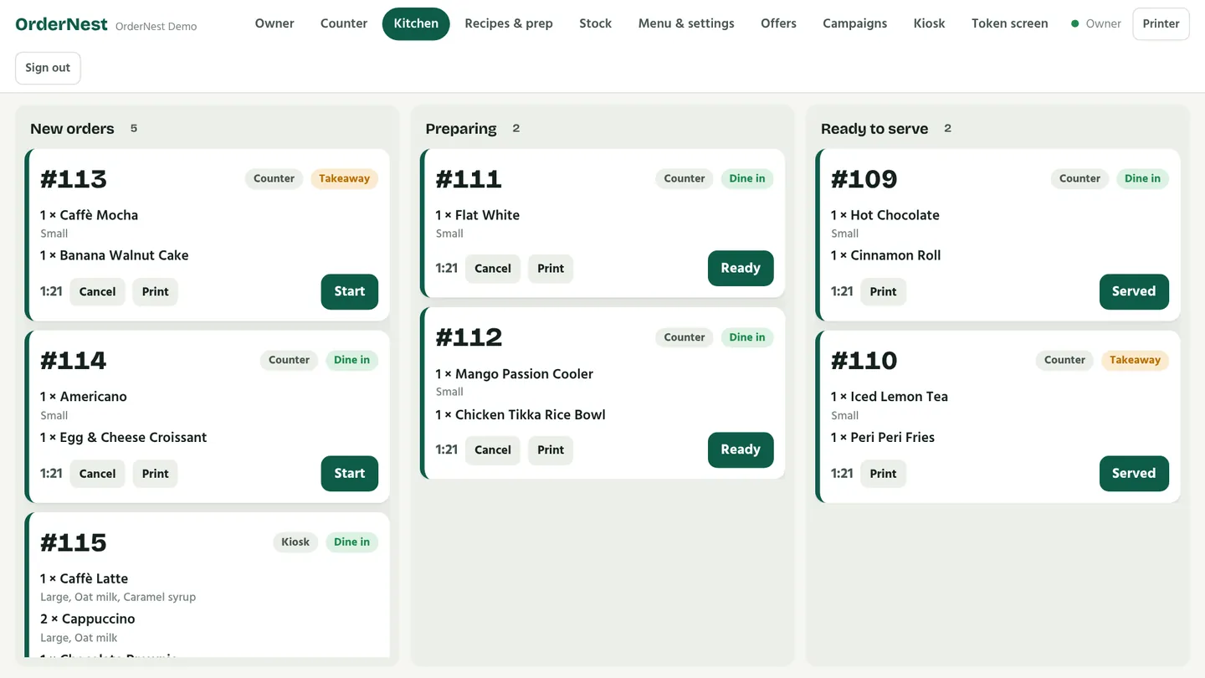Click '1 × Hot Chocolate' item

coord(885,215)
